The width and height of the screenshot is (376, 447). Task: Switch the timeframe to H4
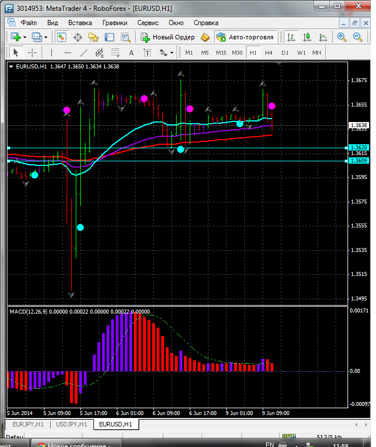[268, 52]
